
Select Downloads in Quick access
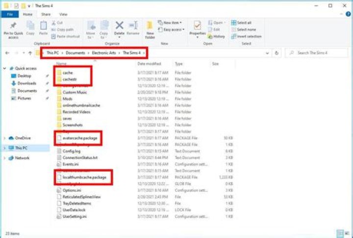tap(27, 83)
